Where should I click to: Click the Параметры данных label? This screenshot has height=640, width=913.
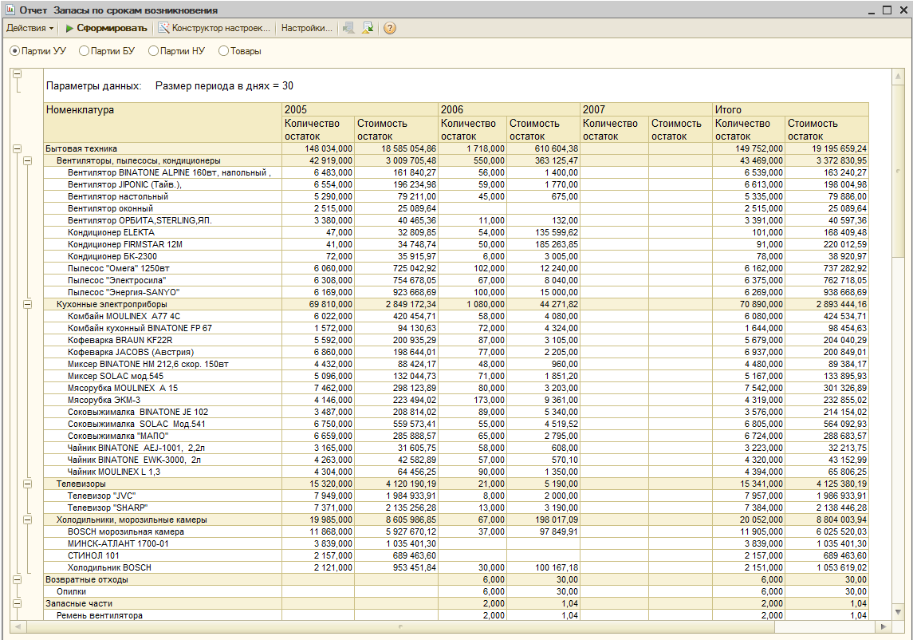(x=94, y=86)
